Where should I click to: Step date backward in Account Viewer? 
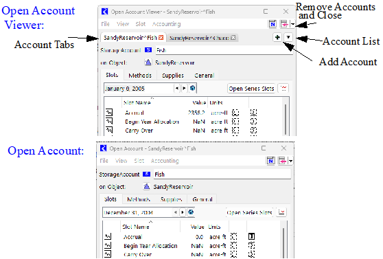tap(177, 88)
